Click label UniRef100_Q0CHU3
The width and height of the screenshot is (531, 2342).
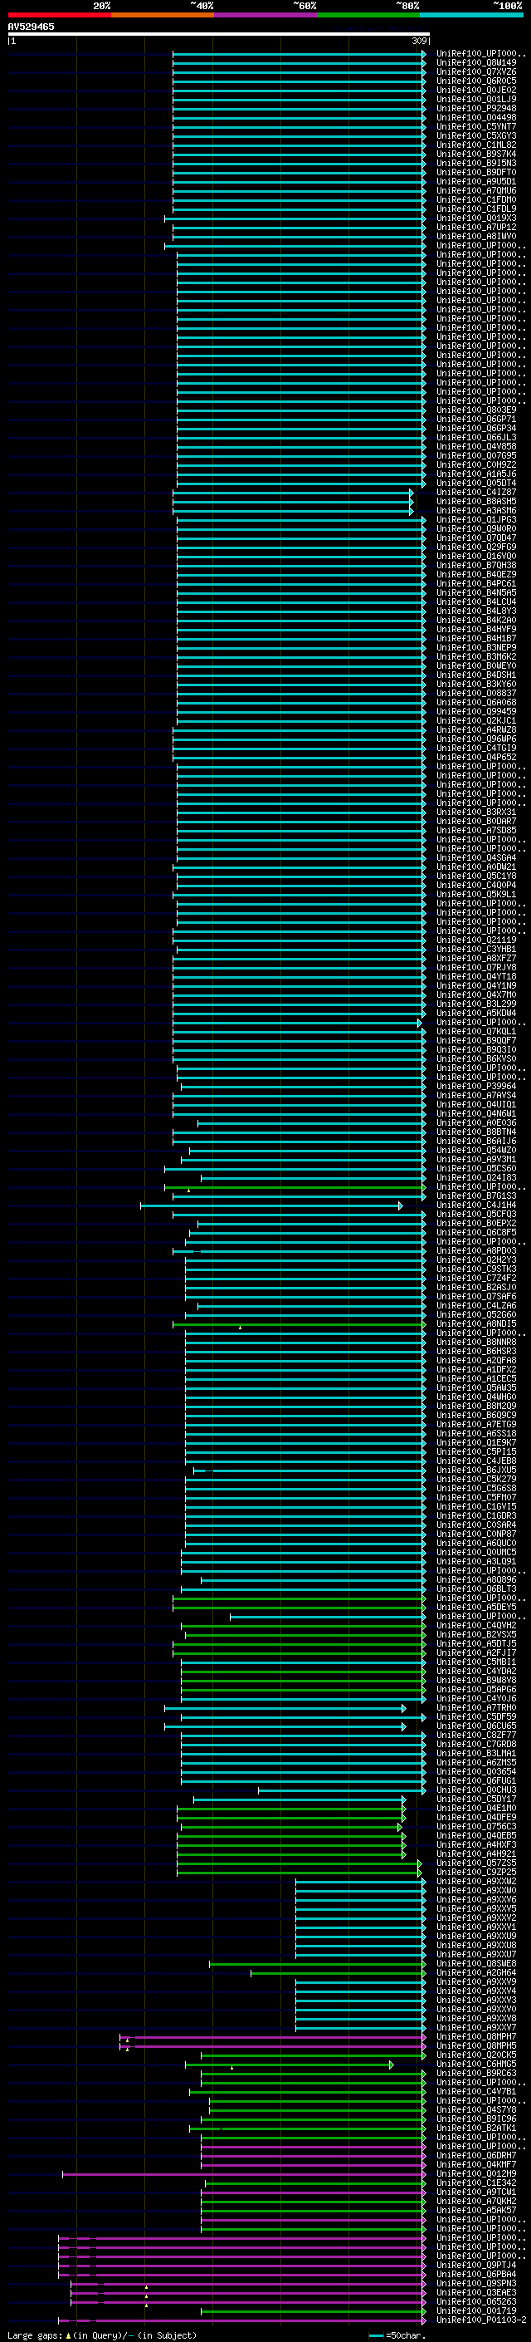(475, 1790)
